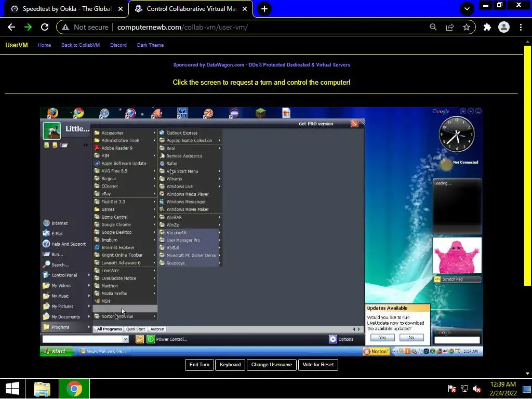The height and width of the screenshot is (399, 532).
Task: Click No in Updates Available popup
Action: [x=411, y=338]
